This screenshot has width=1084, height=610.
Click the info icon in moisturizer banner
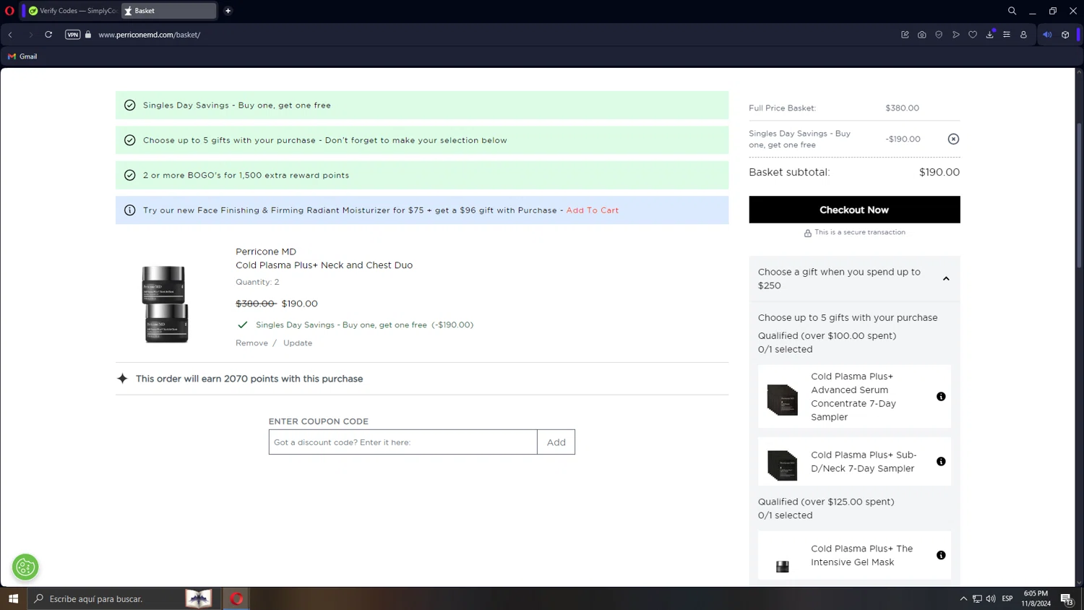click(x=130, y=210)
